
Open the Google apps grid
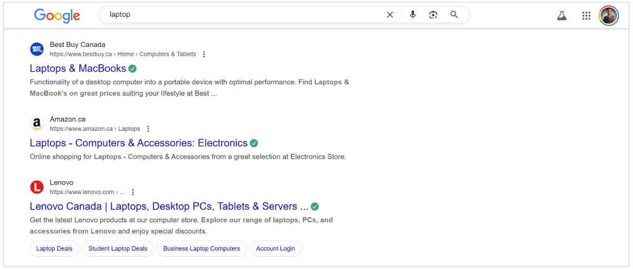[586, 16]
